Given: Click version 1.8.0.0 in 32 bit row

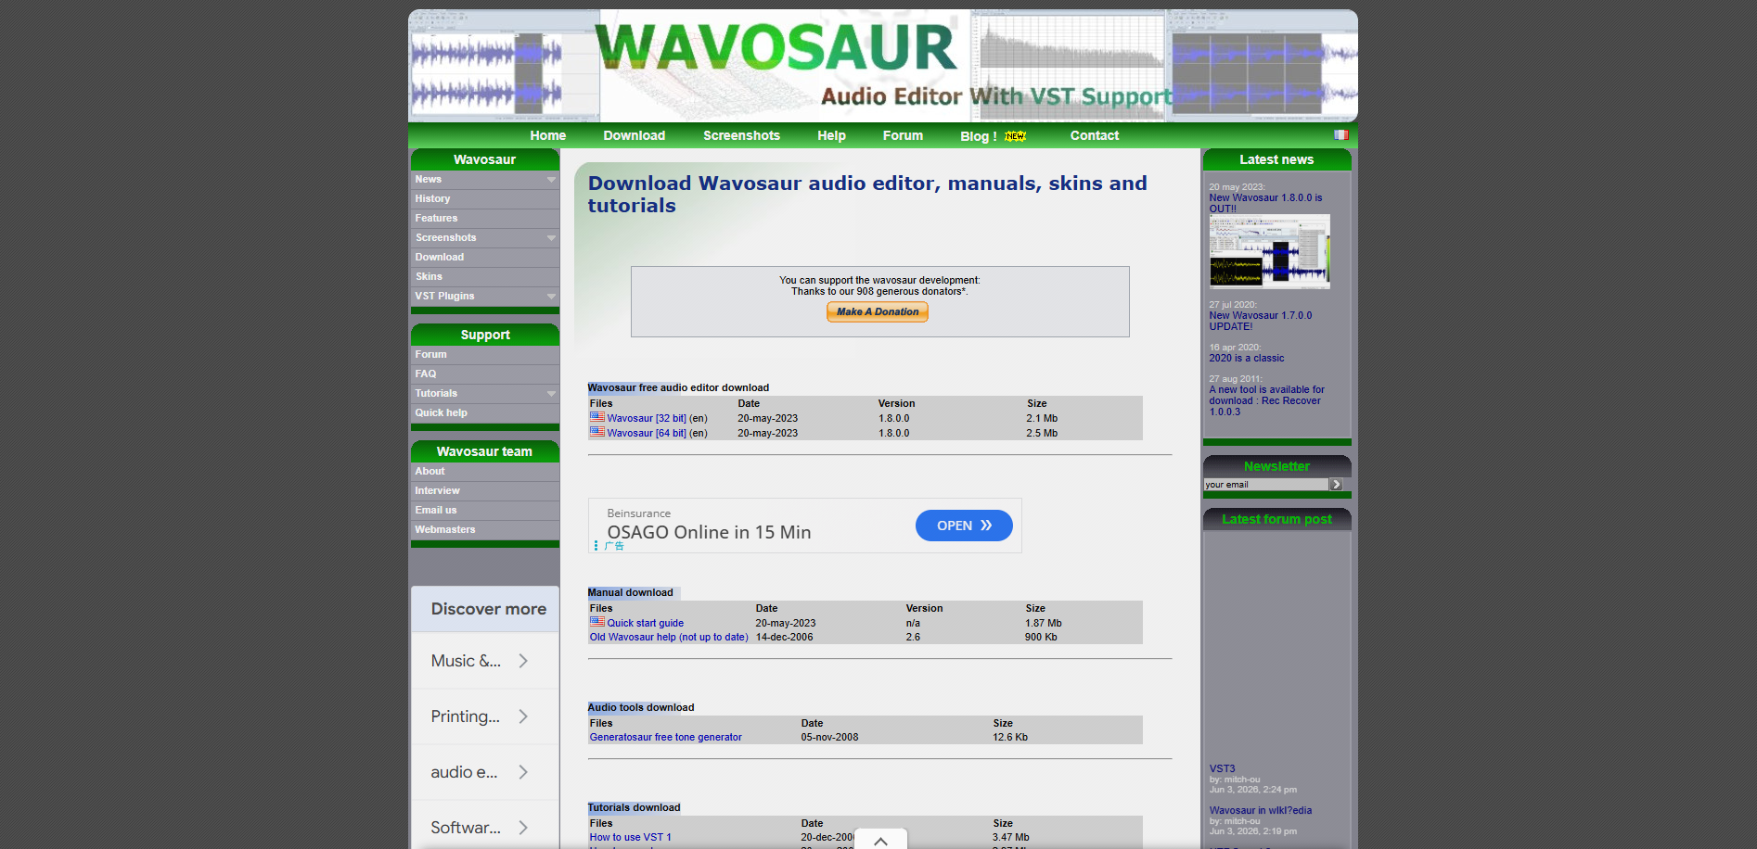Looking at the screenshot, I should pyautogui.click(x=893, y=418).
